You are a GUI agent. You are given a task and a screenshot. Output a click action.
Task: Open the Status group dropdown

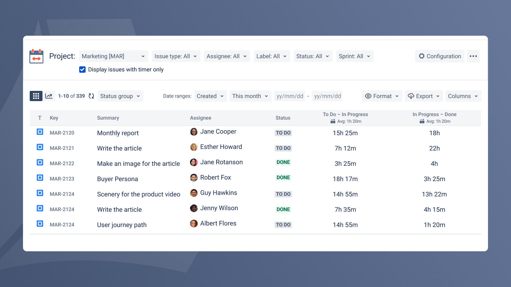click(x=120, y=96)
